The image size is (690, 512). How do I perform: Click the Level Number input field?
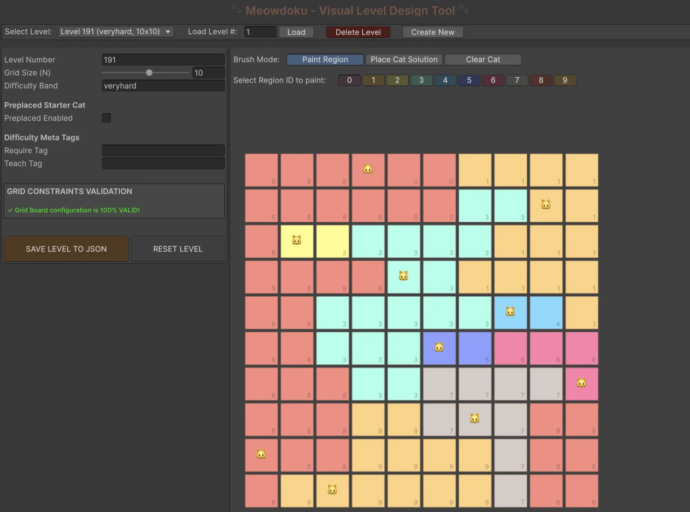[163, 60]
